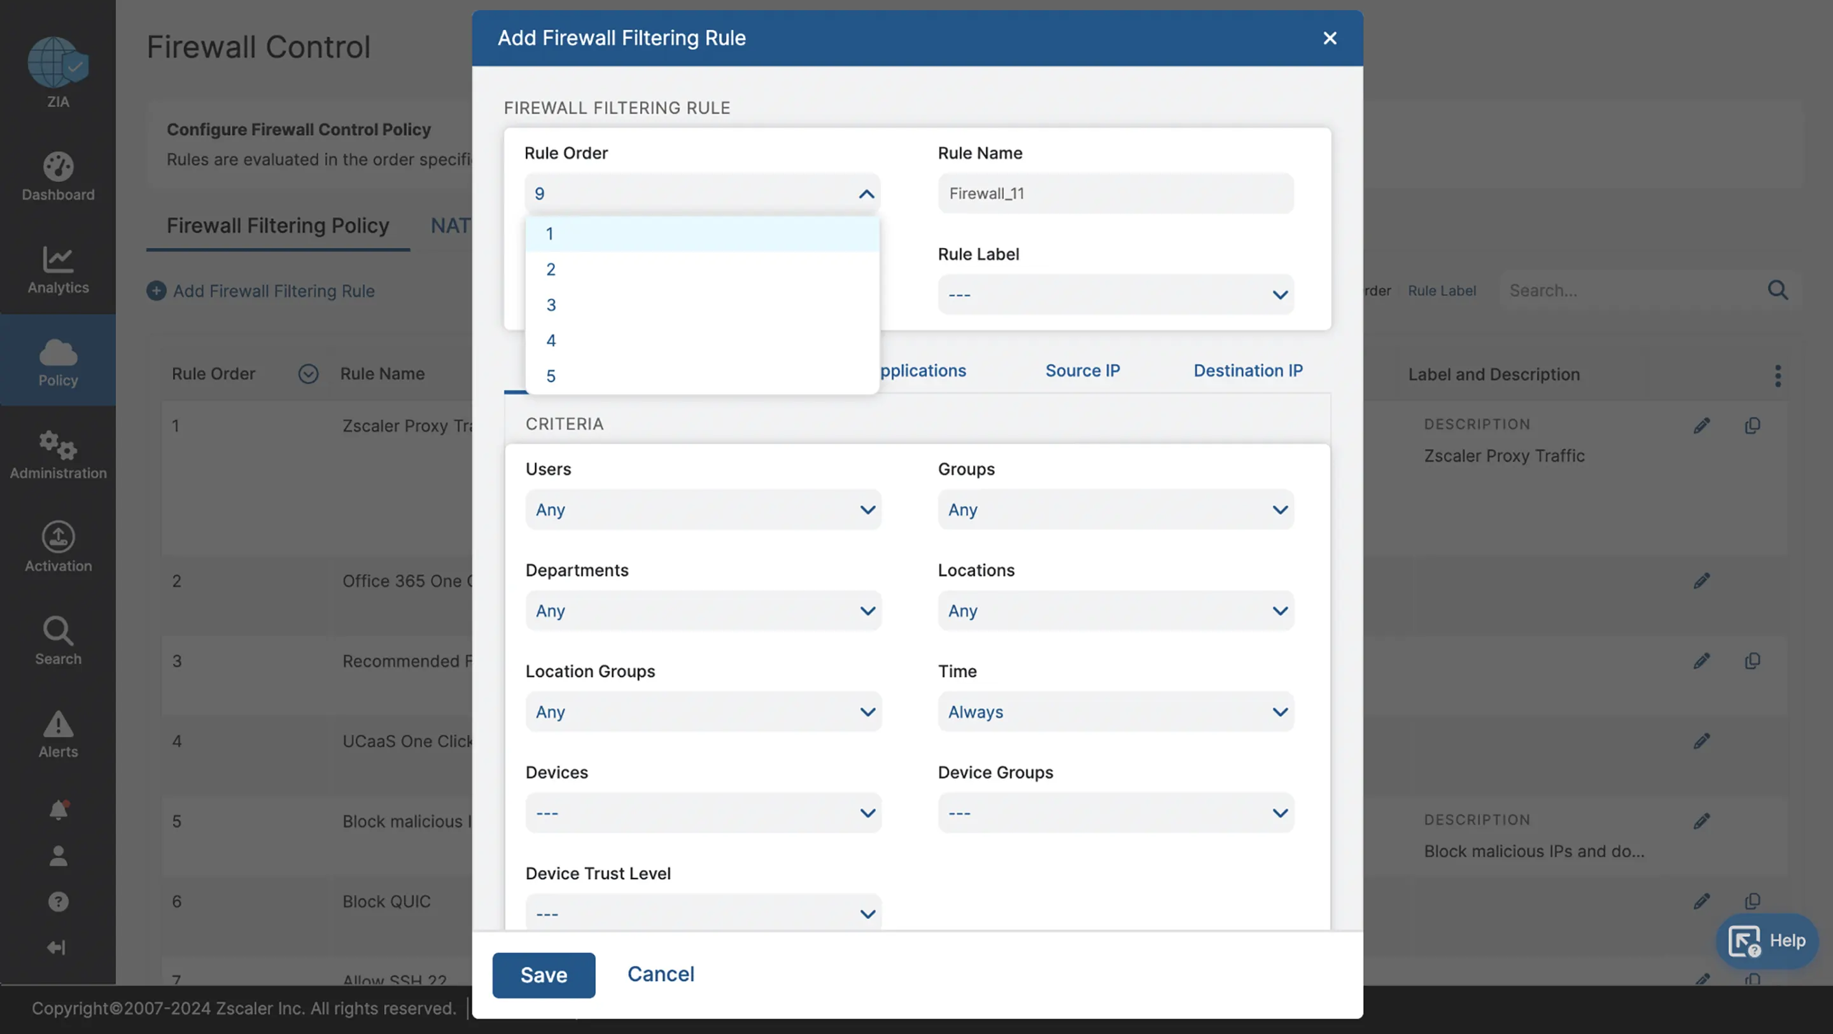Duplicate the Zscaler Proxy Traffic rule
The width and height of the screenshot is (1833, 1034).
(x=1752, y=425)
